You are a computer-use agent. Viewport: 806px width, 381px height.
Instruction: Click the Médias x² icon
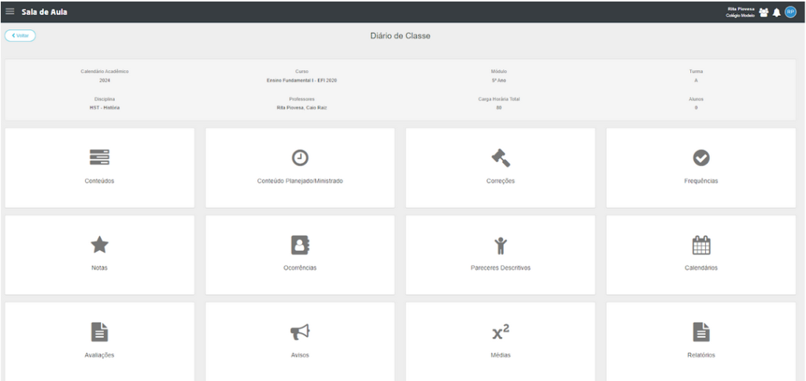500,333
